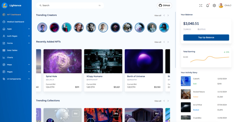Next arrow in Trending Collections
Viewport: 236px width, 122px height.
coord(168,101)
